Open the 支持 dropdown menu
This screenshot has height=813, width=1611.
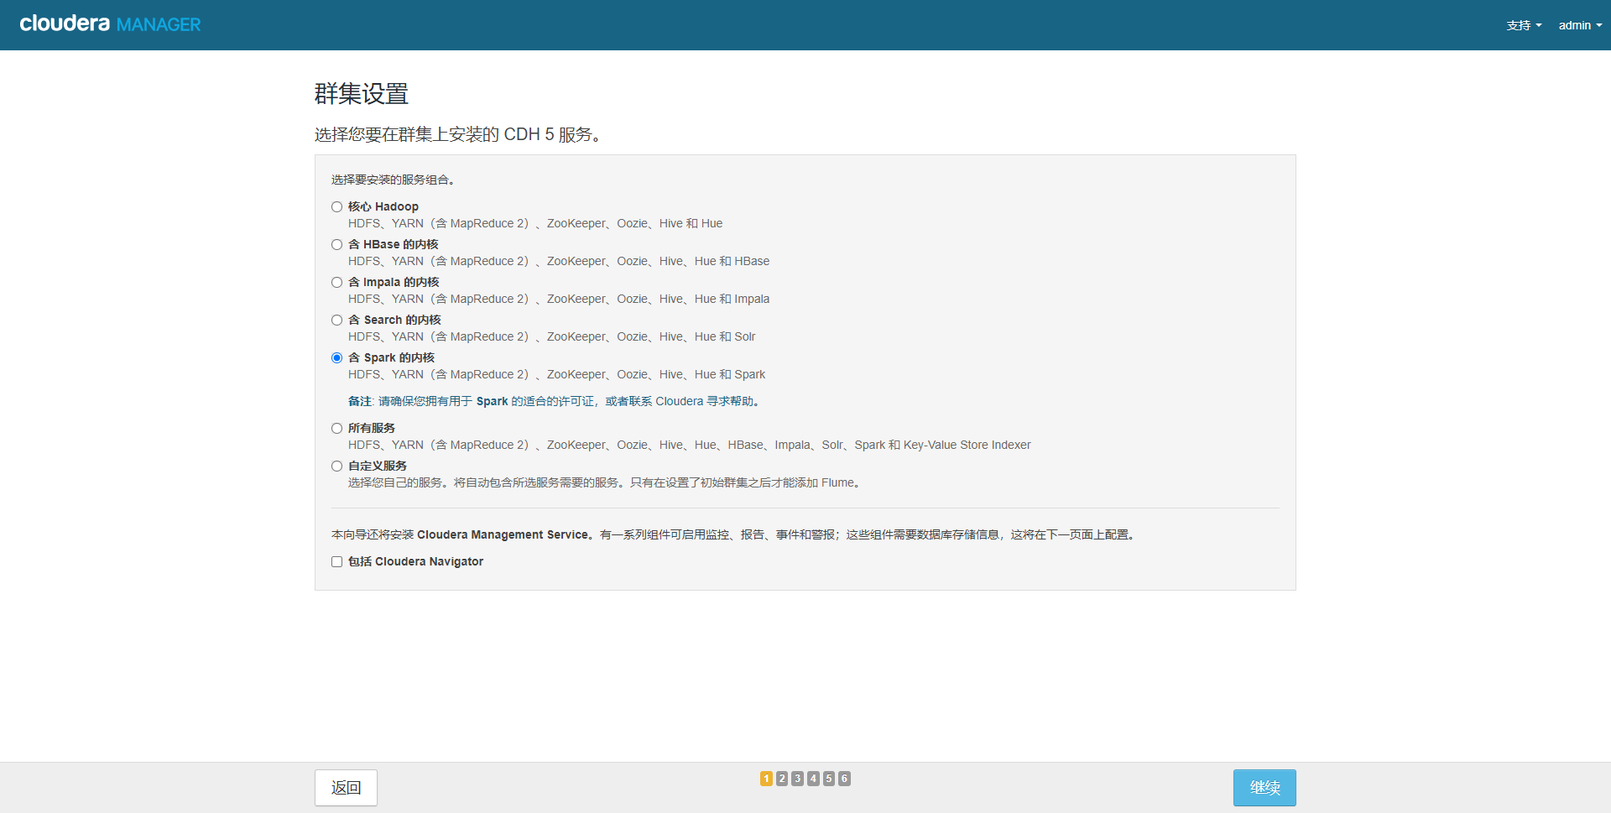click(1524, 25)
